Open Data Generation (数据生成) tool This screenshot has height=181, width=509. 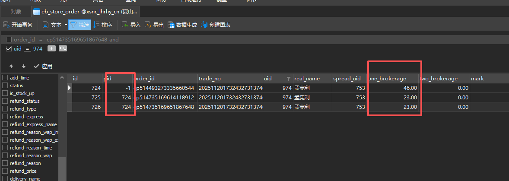(182, 25)
